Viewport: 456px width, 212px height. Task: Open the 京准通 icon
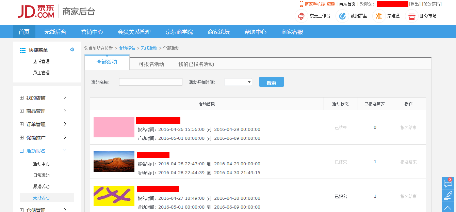(x=379, y=16)
